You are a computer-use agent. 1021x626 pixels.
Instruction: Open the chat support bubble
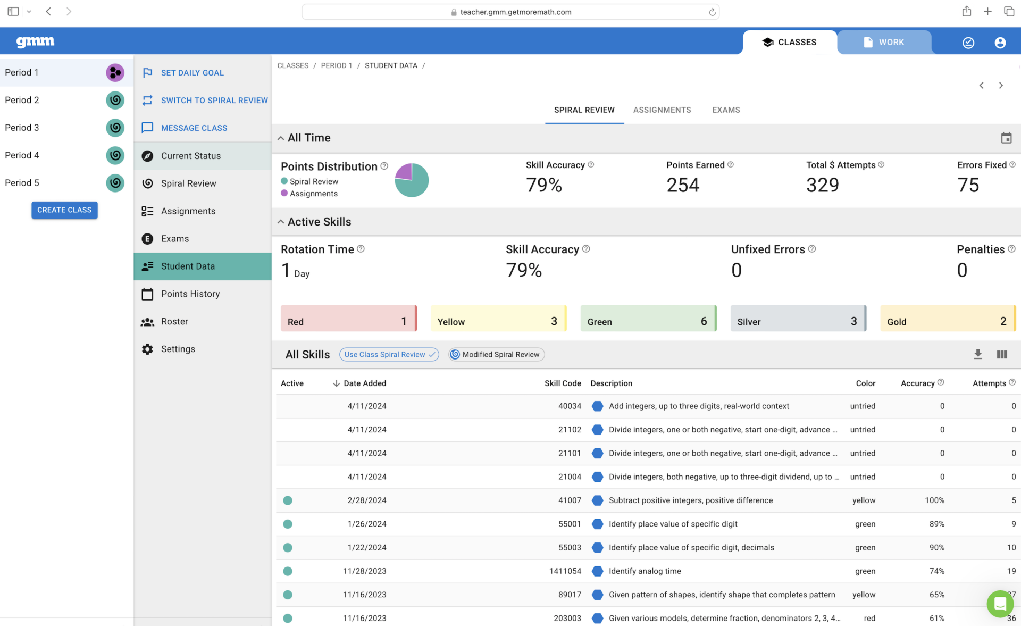pos(999,604)
